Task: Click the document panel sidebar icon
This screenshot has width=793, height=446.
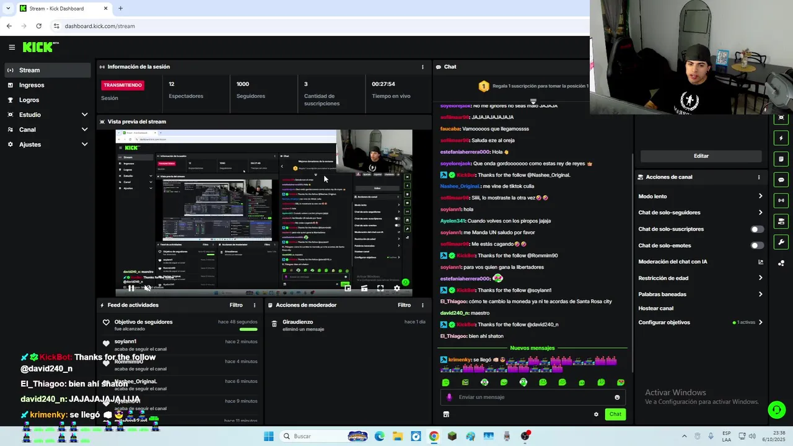Action: point(781,159)
